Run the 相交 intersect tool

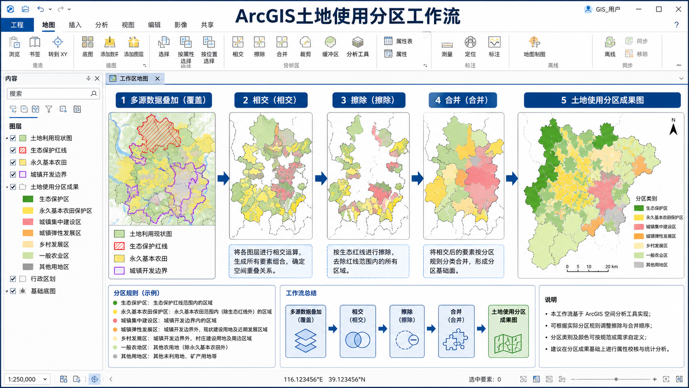coord(238,46)
